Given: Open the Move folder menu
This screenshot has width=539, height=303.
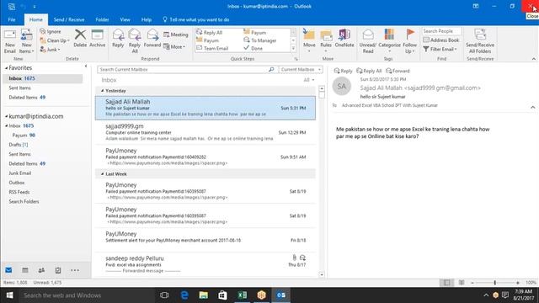Looking at the screenshot, I should click(x=309, y=41).
